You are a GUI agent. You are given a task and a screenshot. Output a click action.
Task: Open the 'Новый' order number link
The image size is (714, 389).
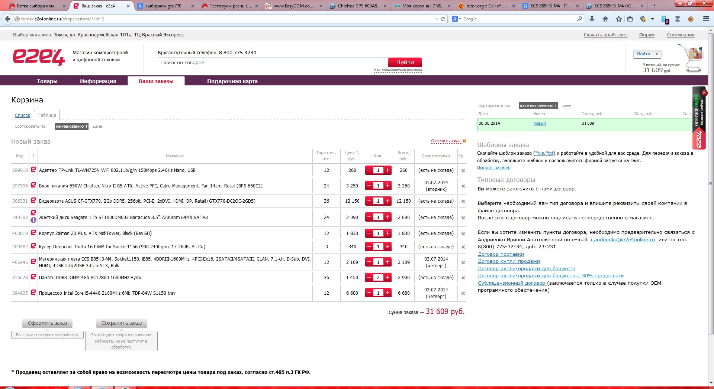point(539,124)
